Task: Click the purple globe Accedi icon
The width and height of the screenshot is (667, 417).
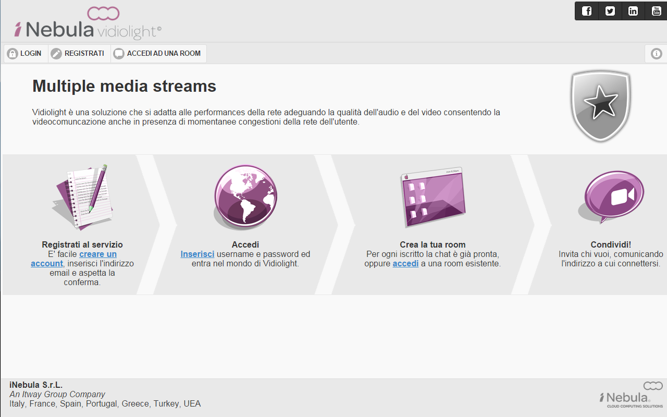Action: point(245,197)
